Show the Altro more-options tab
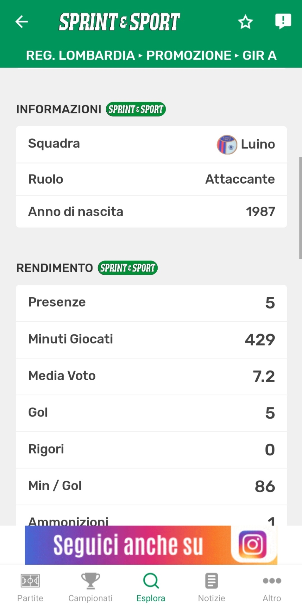Image resolution: width=302 pixels, height=608 pixels. click(x=272, y=588)
